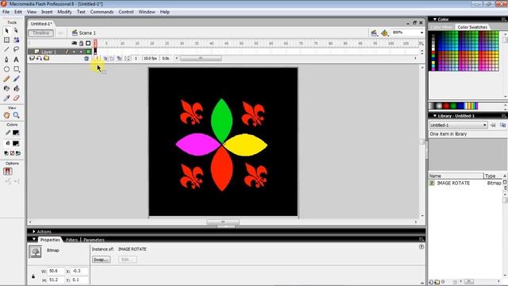The image size is (508, 286).
Task: Open the File menu
Action: [x=6, y=12]
